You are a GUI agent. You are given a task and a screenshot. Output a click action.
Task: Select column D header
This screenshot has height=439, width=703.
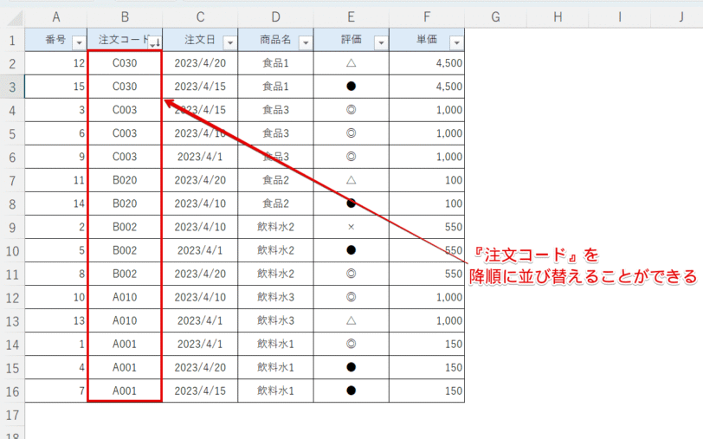[x=275, y=17]
